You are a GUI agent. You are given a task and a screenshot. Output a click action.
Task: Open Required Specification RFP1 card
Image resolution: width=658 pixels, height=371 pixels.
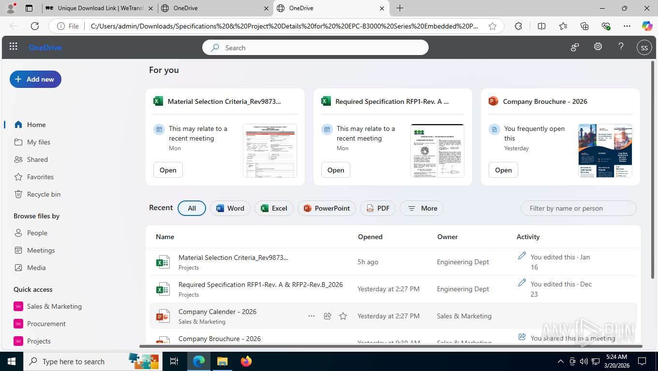pyautogui.click(x=336, y=170)
